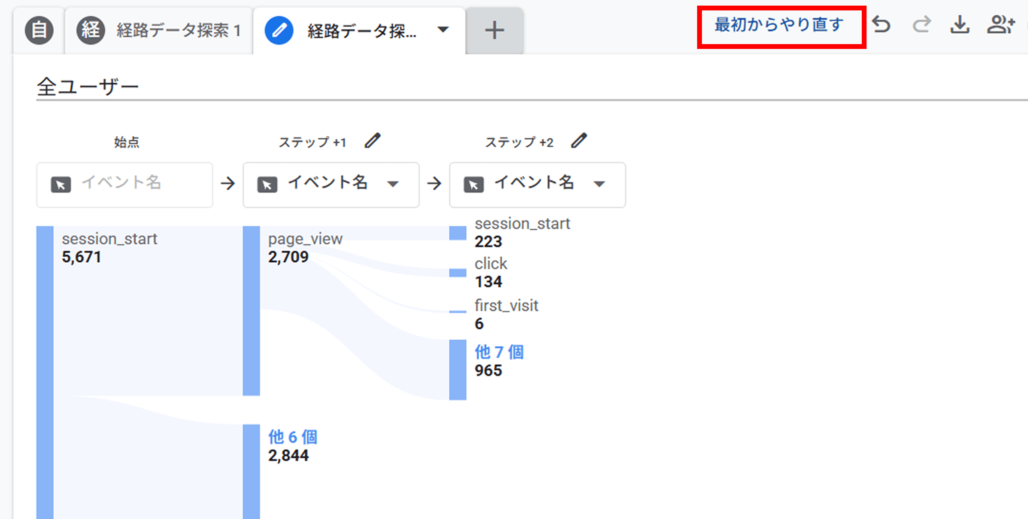Open ステップ +2 イベント名 dropdown
The width and height of the screenshot is (1028, 519).
point(537,184)
